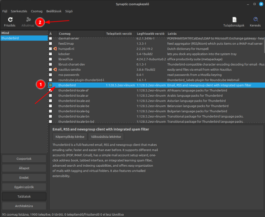Select thunderbird-locale-bn package row
This screenshot has height=217, width=265.
(156, 116)
